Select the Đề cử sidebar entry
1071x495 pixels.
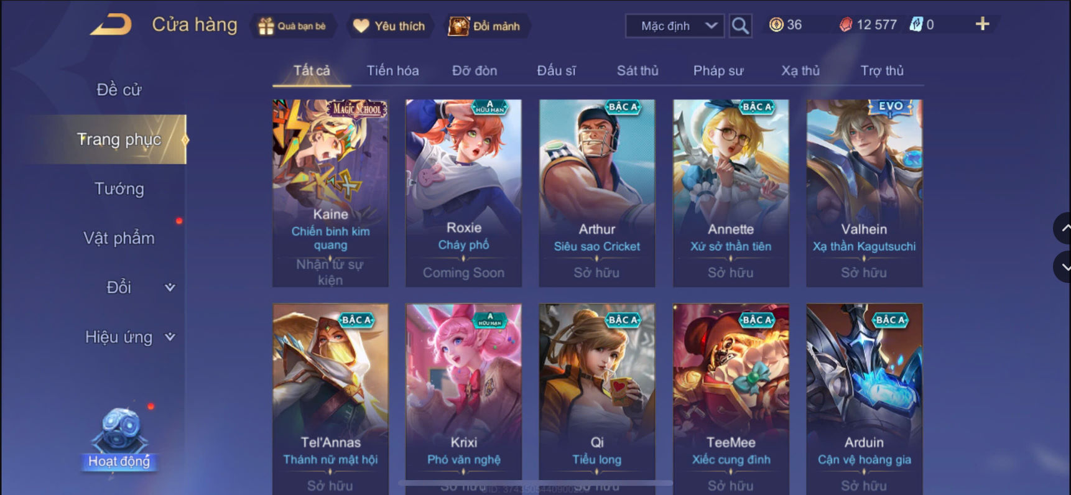click(119, 90)
